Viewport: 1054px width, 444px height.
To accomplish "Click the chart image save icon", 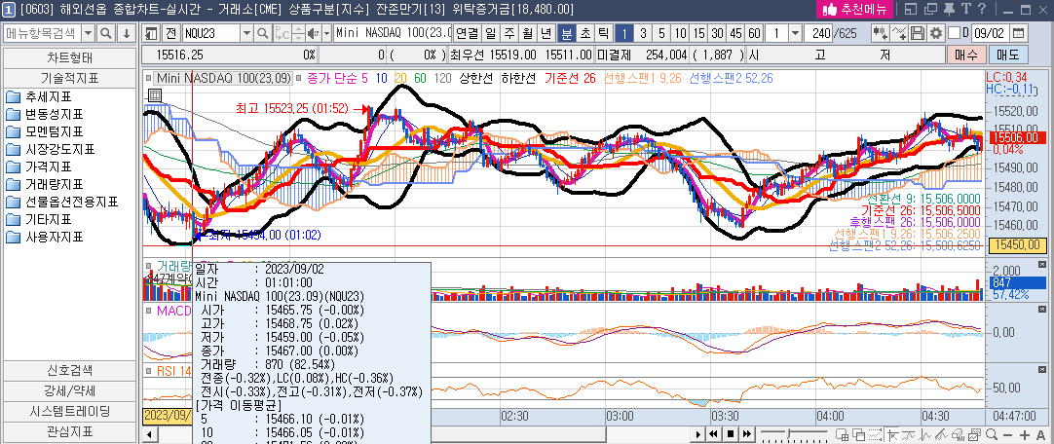I will point(976,434).
